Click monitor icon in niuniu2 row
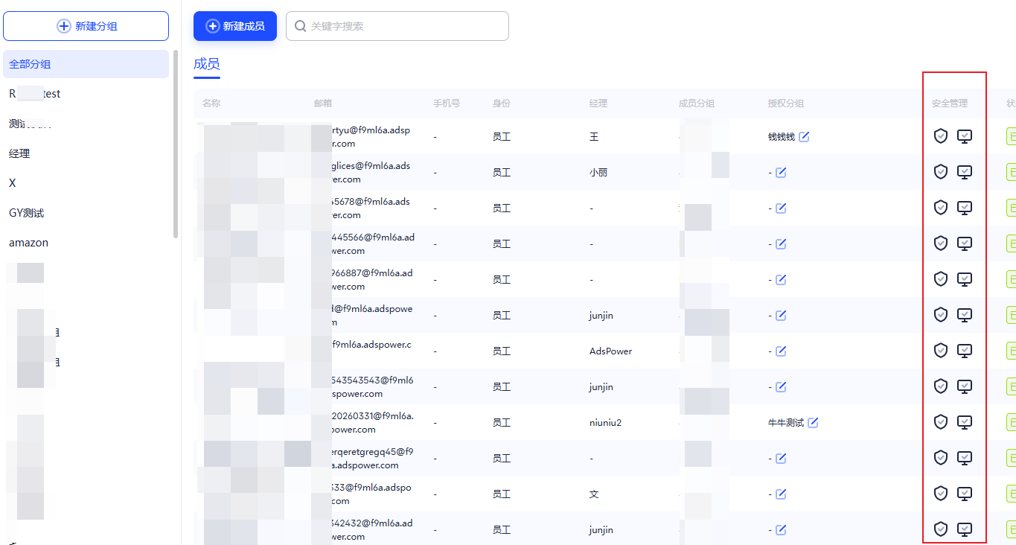 tap(965, 422)
